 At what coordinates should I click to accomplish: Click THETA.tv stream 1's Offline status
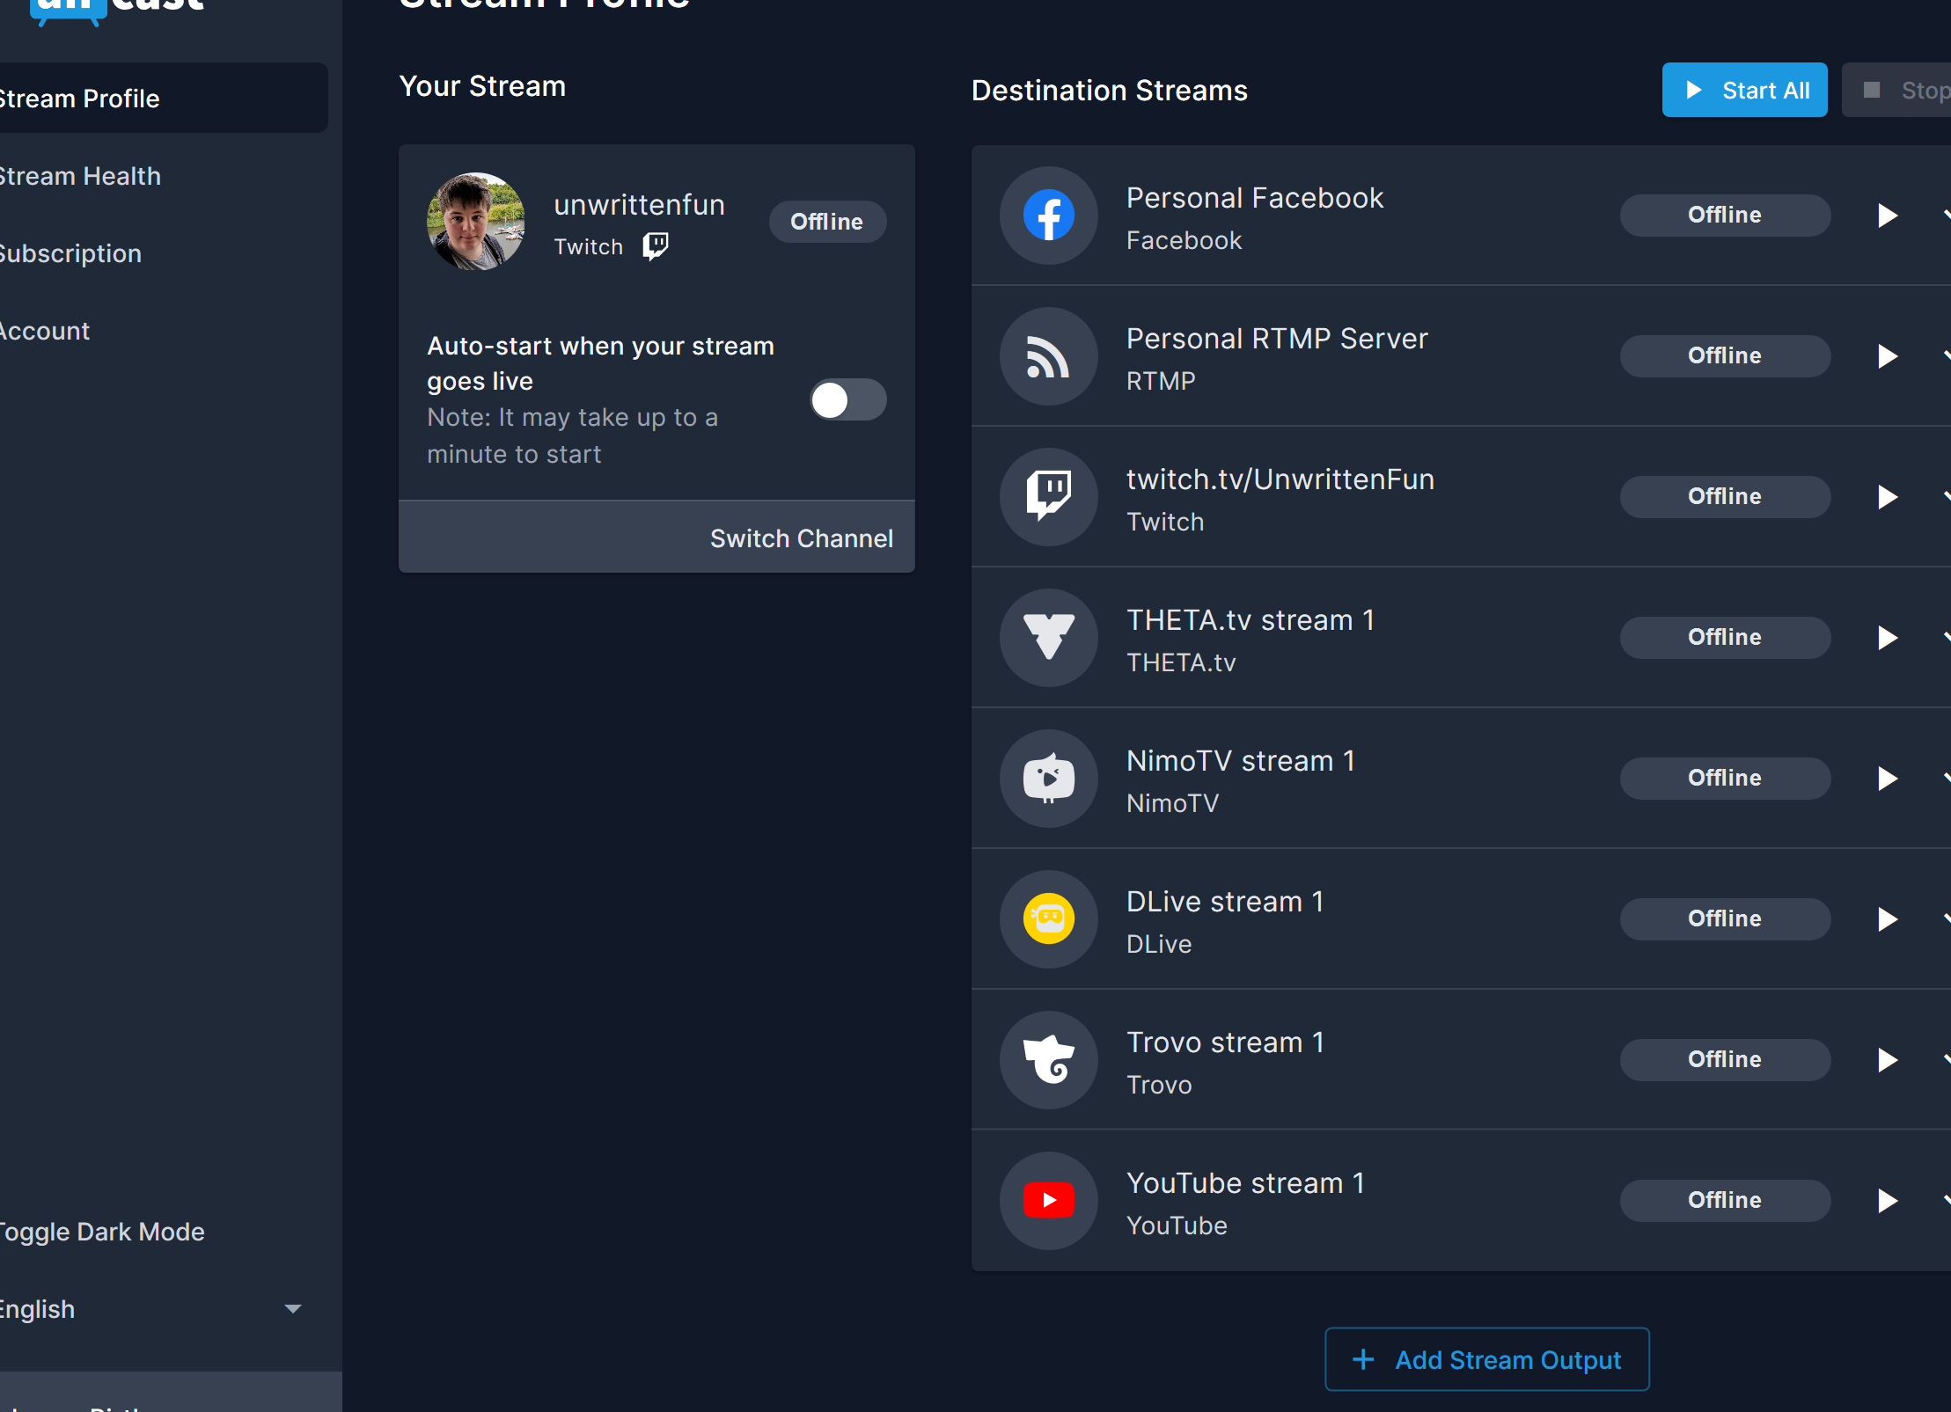pyautogui.click(x=1725, y=638)
